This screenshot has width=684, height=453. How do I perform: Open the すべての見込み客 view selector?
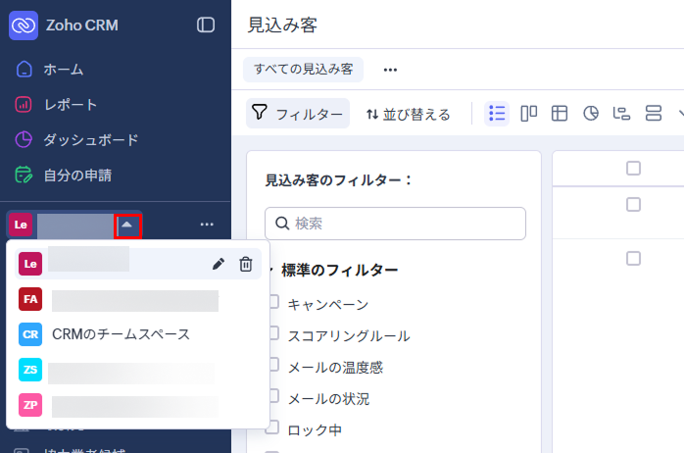[x=303, y=70]
